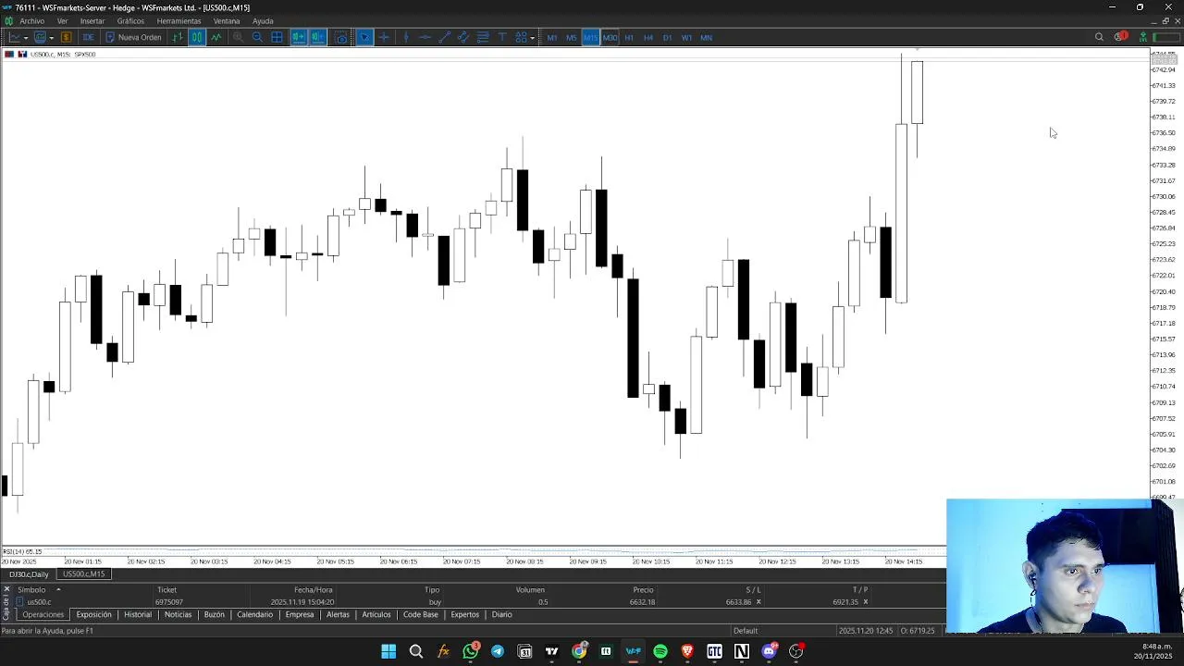Select the trendline drawing tool
The image size is (1184, 666).
tap(444, 37)
